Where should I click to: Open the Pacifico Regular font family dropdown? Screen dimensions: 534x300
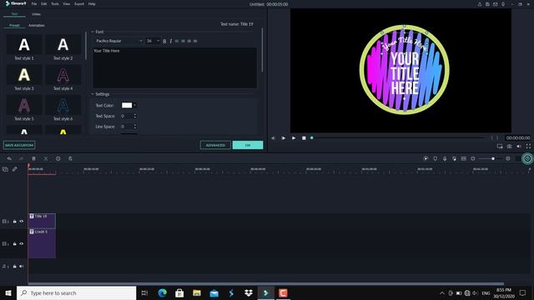(x=118, y=41)
